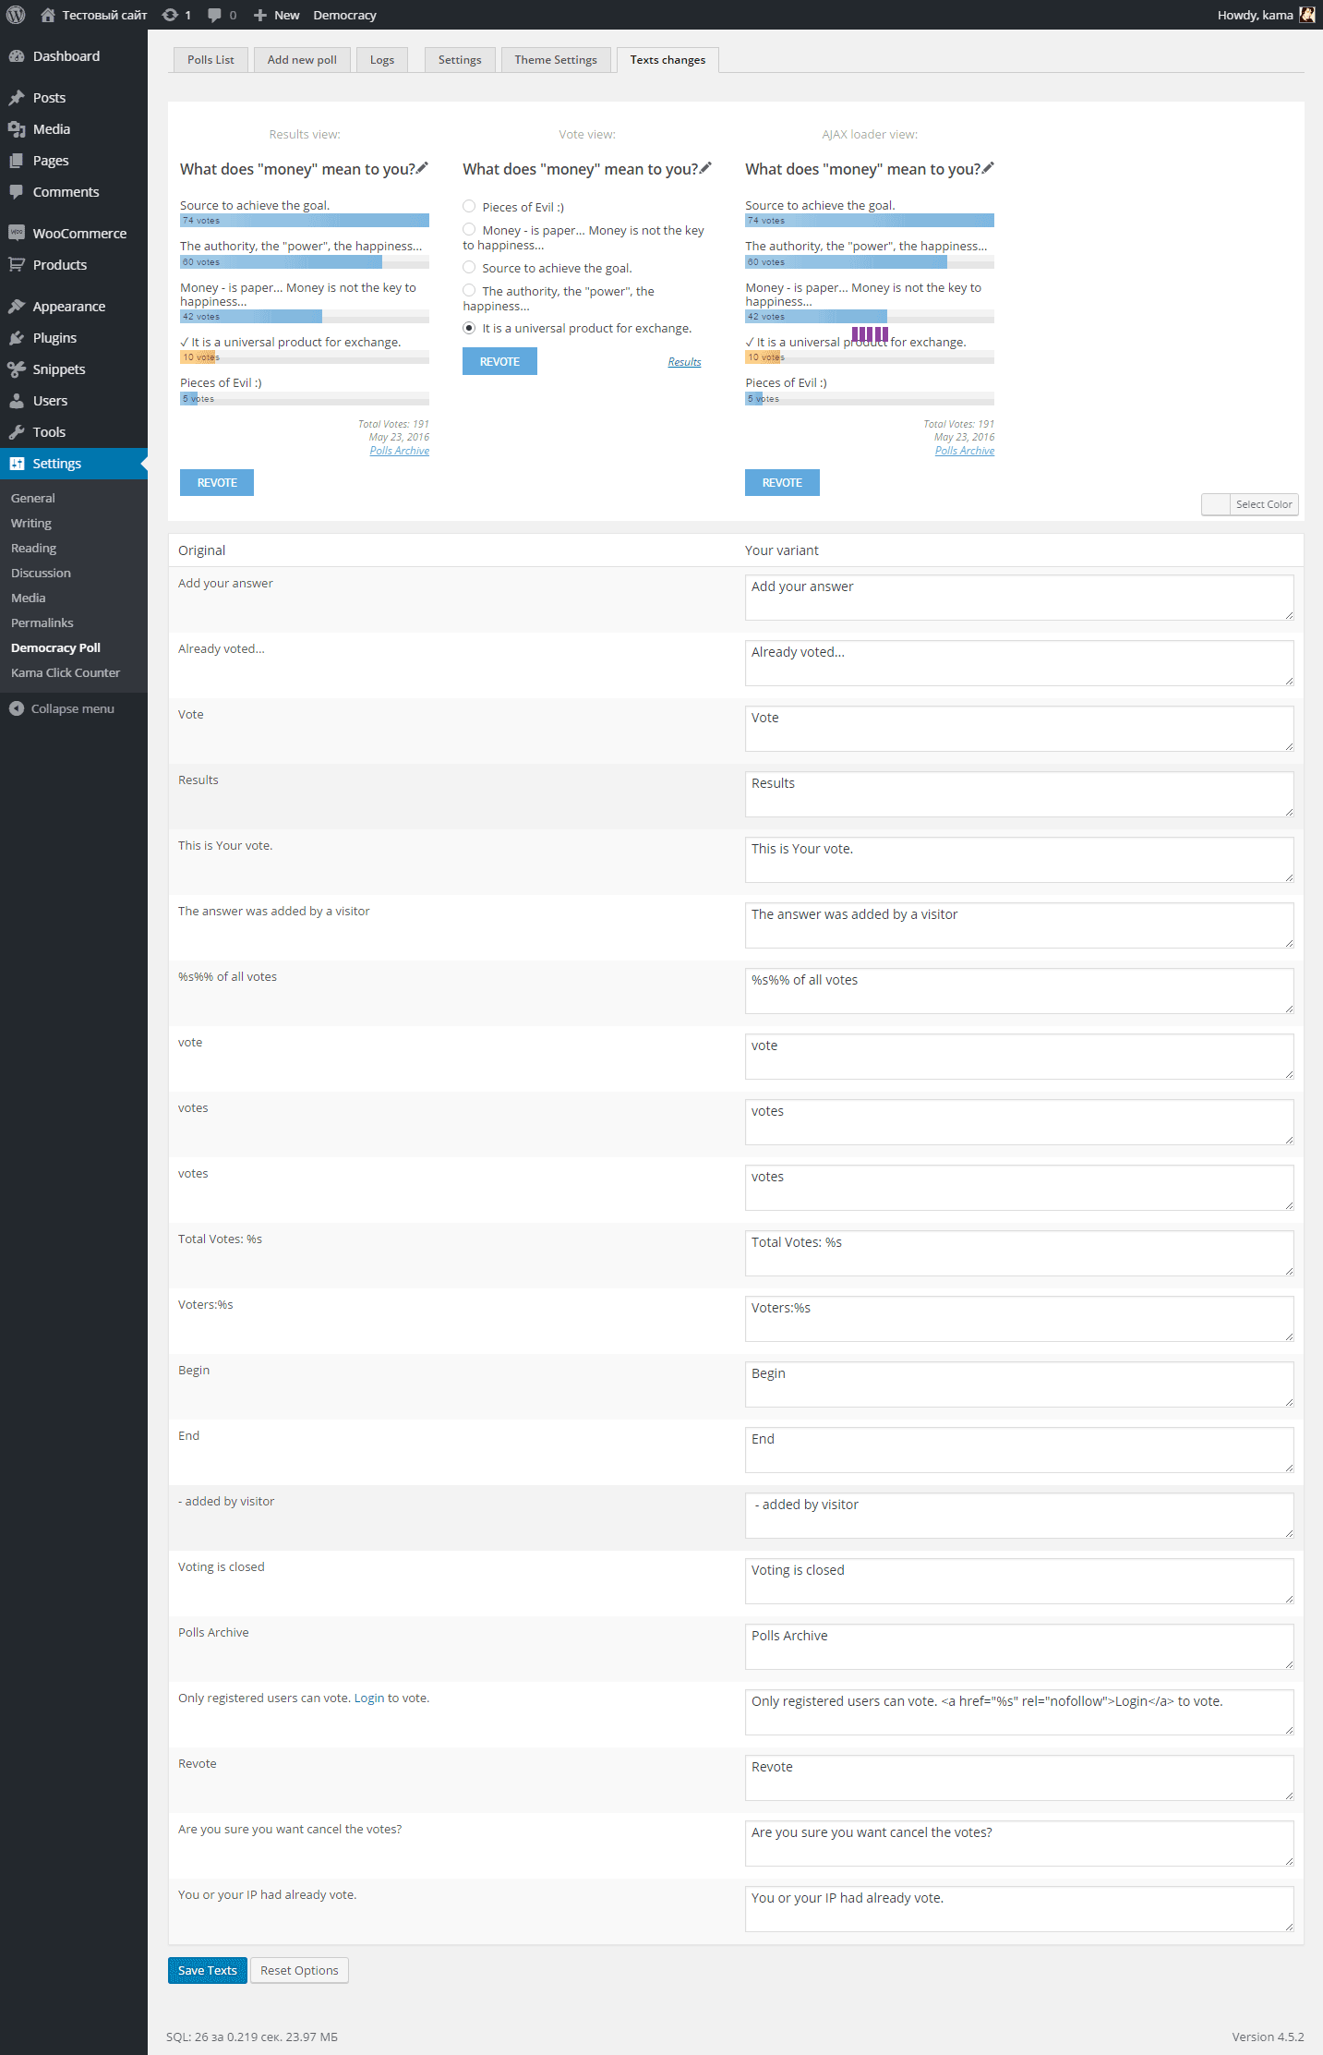The width and height of the screenshot is (1323, 2055).
Task: Open the Results link in Vote view
Action: [684, 362]
